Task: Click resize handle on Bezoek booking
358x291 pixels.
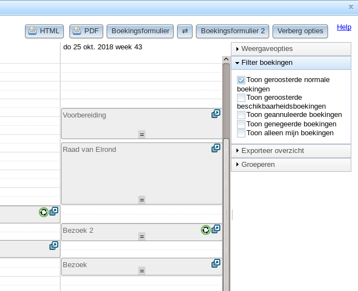Action: [x=142, y=271]
